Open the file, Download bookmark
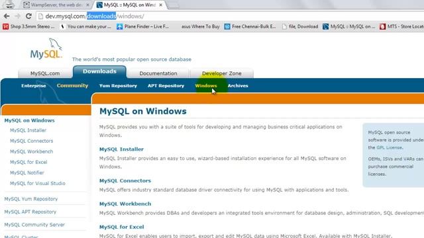Image resolution: width=424 pixels, height=238 pixels. [300, 26]
